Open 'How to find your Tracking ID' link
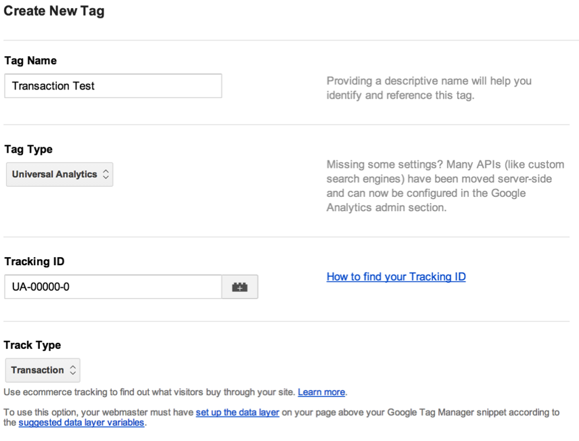Screen dimensions: 579x441 396,277
